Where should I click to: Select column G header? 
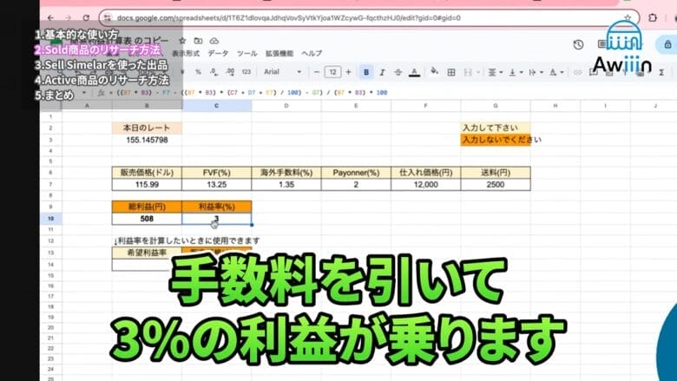[x=496, y=106]
